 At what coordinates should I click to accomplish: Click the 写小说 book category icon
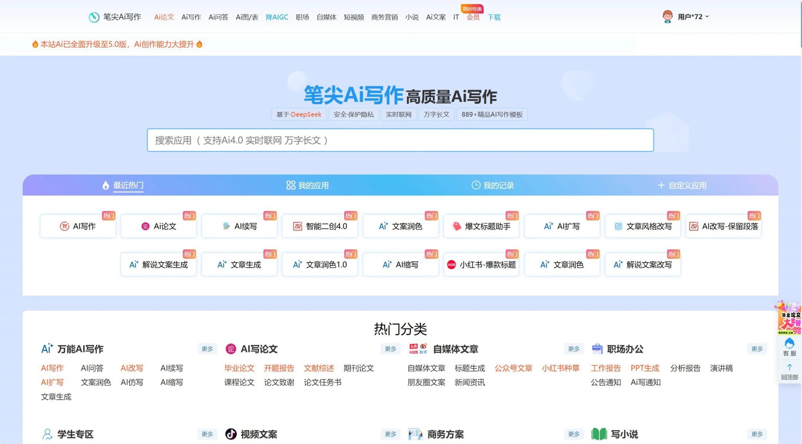pos(599,434)
